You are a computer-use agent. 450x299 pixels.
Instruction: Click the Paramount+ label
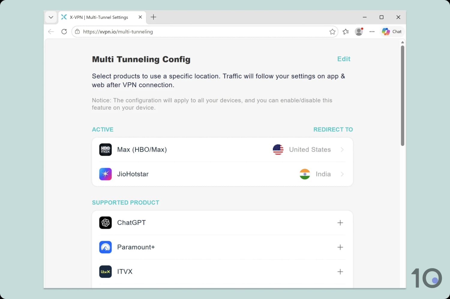tap(136, 247)
